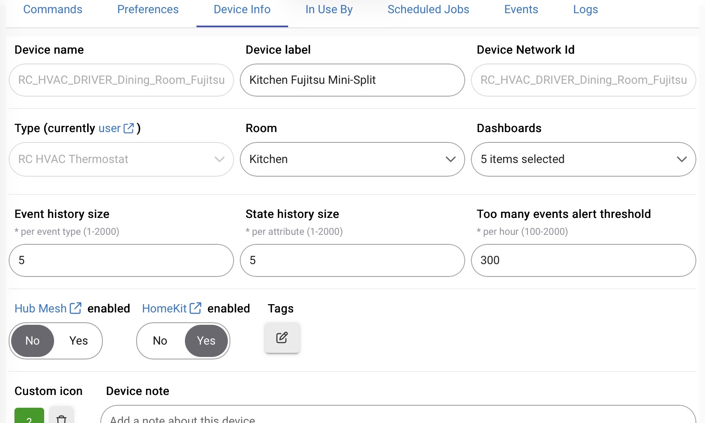Open the Scheduled Jobs tab
705x423 pixels.
[x=428, y=9]
